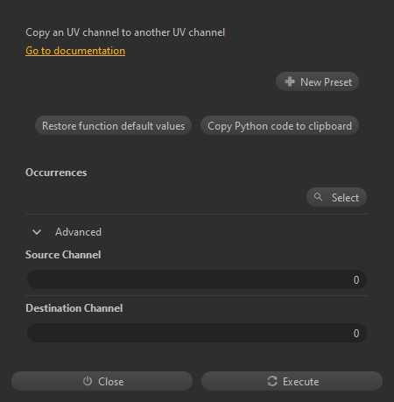Restore function default values
394x402 pixels.
[113, 126]
